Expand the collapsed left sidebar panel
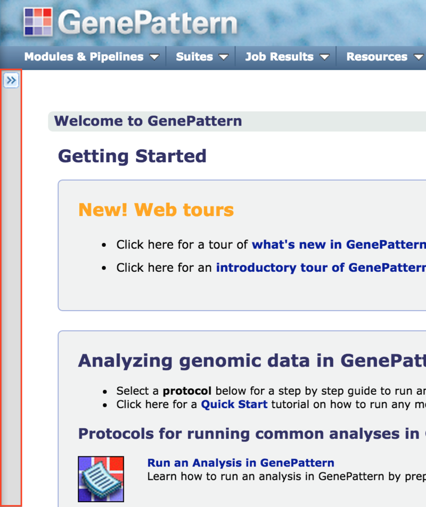Screen dimensions: 426x507 pyautogui.click(x=11, y=80)
